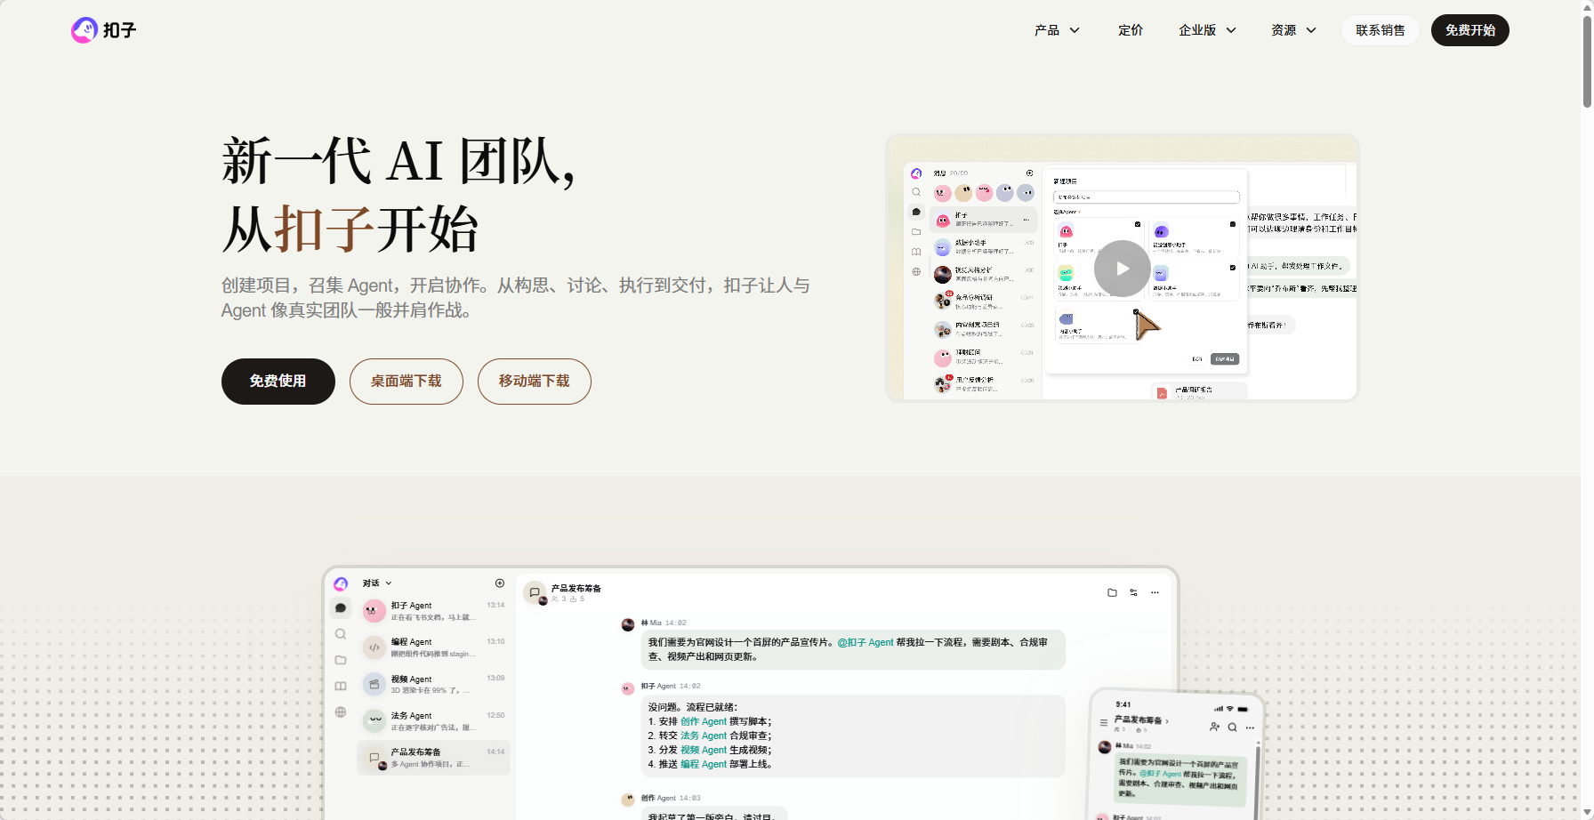Click the 法务 Agent avatar in the conversation list
Screen dimensions: 1594x820
(x=374, y=720)
